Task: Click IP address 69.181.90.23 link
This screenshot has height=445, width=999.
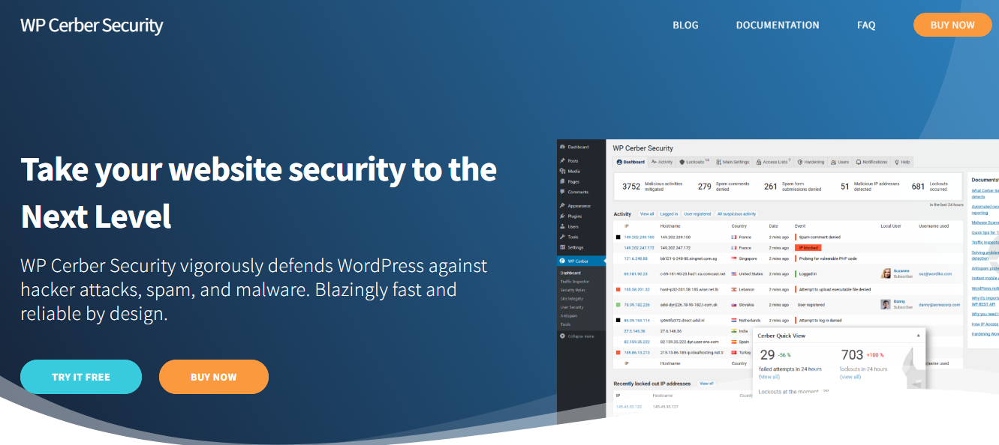Action: [x=636, y=273]
